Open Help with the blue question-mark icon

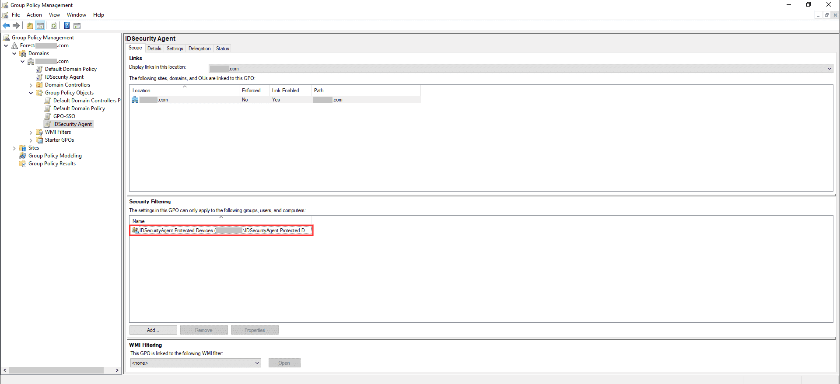tap(66, 26)
